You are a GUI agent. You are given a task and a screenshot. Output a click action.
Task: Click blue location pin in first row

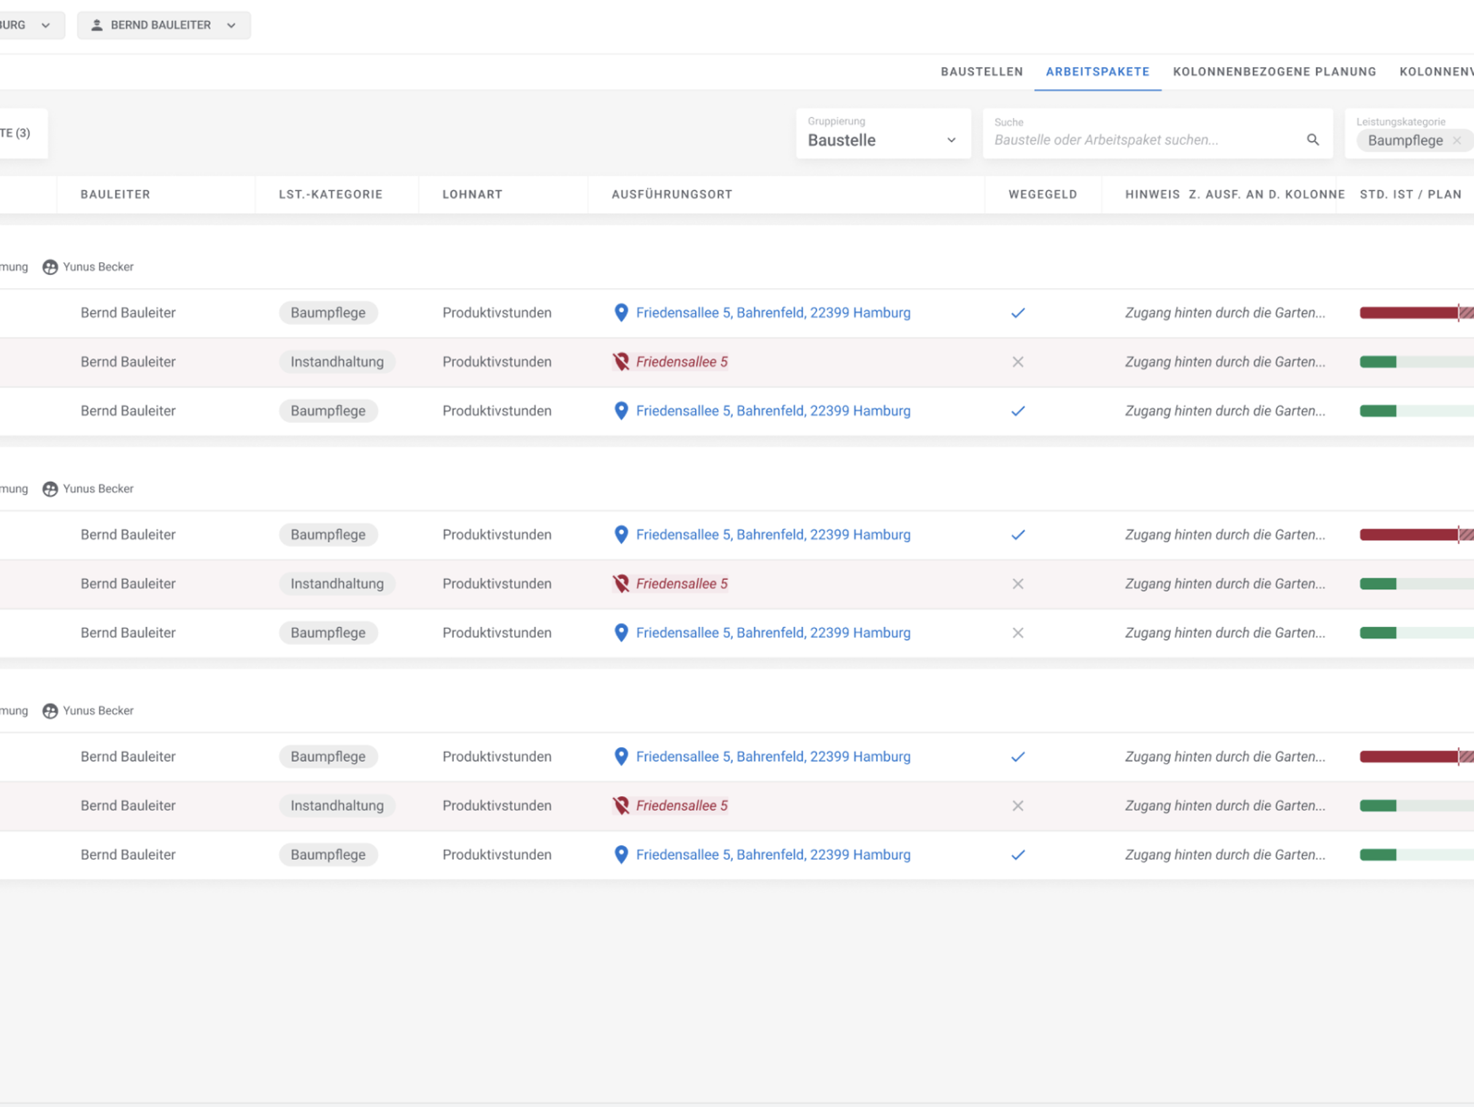click(x=621, y=312)
